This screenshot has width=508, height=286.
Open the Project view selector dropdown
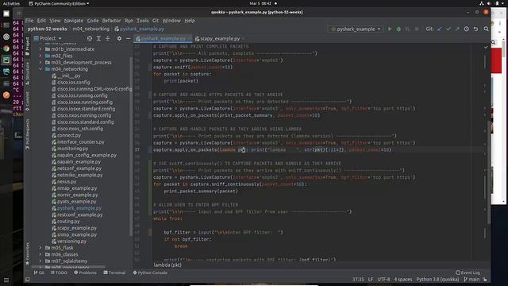pyautogui.click(x=48, y=38)
